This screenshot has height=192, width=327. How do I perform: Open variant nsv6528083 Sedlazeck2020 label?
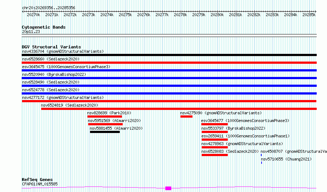[230, 151]
